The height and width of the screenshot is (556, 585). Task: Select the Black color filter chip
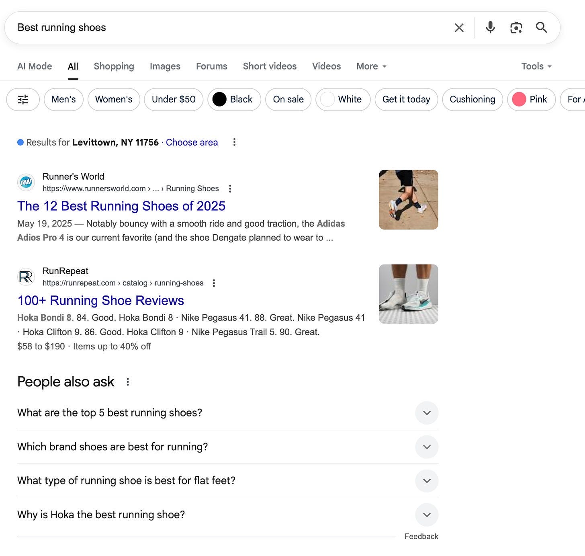click(234, 99)
